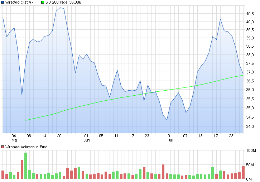260x182 pixels.
Task: Click the green GD 200 Tage legend swatch
Action: (43, 2)
